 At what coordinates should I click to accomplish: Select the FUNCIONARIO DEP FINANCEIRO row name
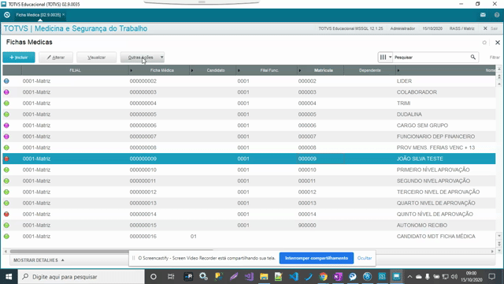point(435,136)
